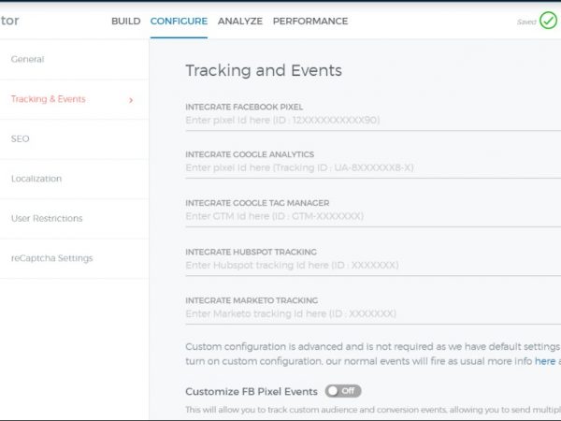
Task: Click the green Saved checkmark icon
Action: point(548,21)
